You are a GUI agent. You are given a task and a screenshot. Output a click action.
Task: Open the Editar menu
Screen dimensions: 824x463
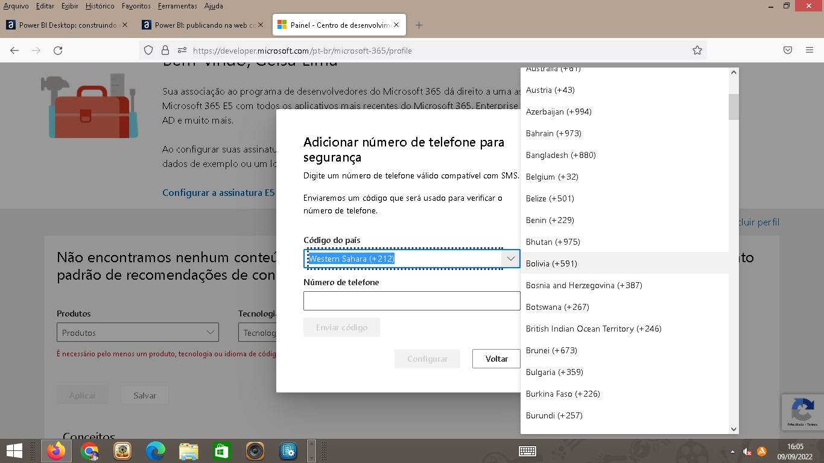45,6
